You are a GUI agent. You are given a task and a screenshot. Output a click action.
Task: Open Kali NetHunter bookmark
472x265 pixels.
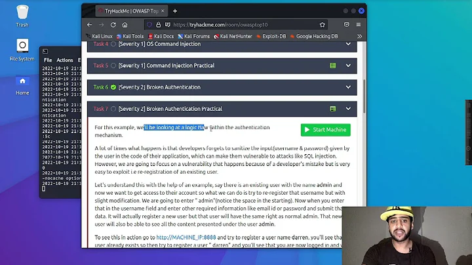[233, 36]
